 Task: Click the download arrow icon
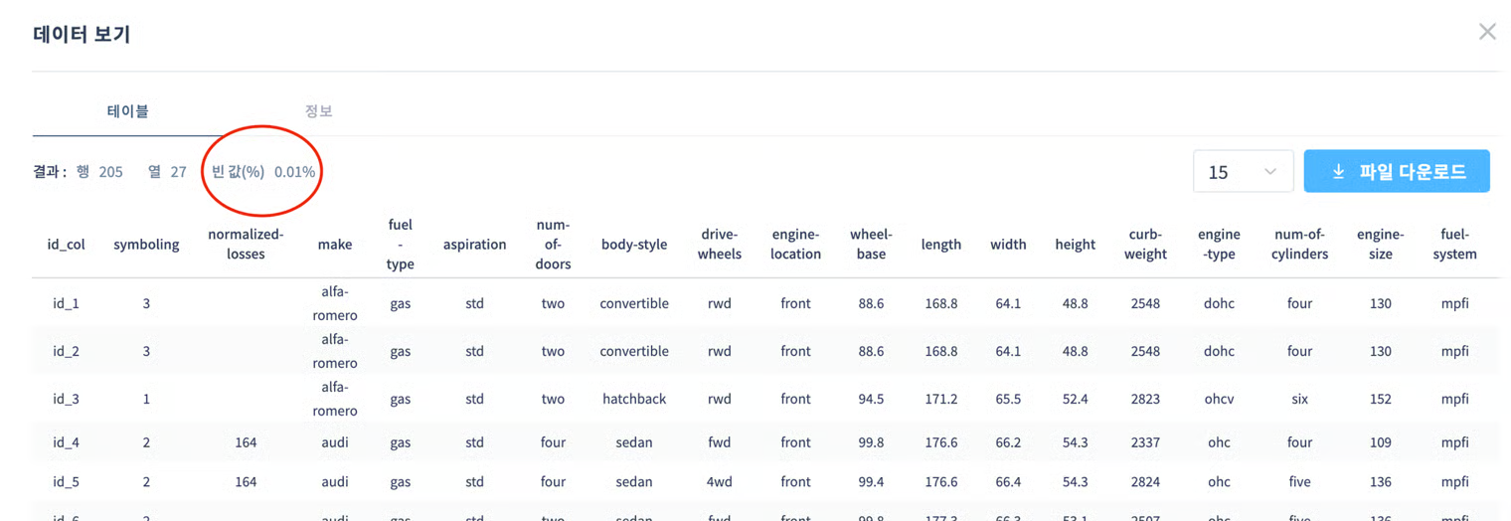1338,172
